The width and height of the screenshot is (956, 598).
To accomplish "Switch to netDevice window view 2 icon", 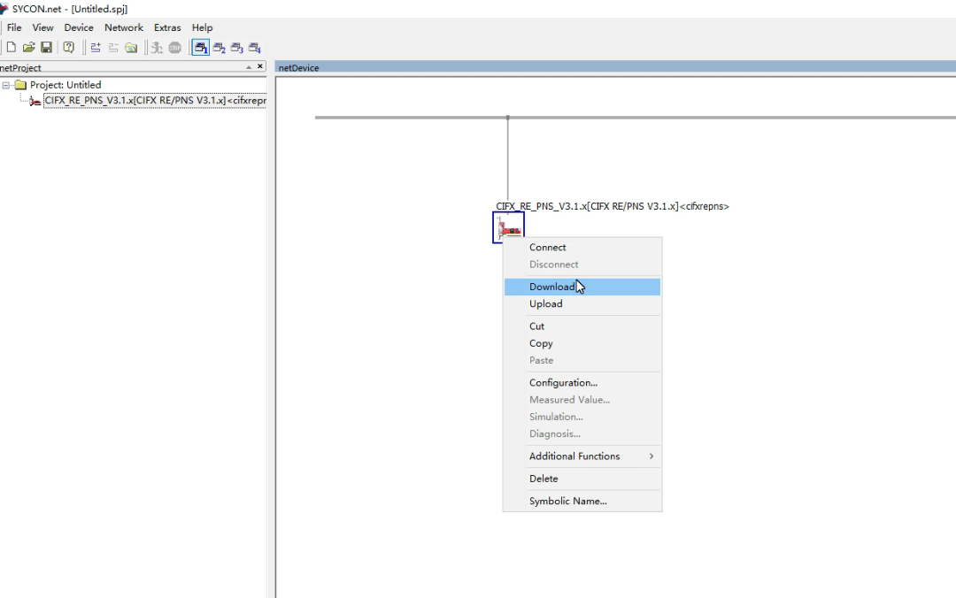I will [218, 47].
